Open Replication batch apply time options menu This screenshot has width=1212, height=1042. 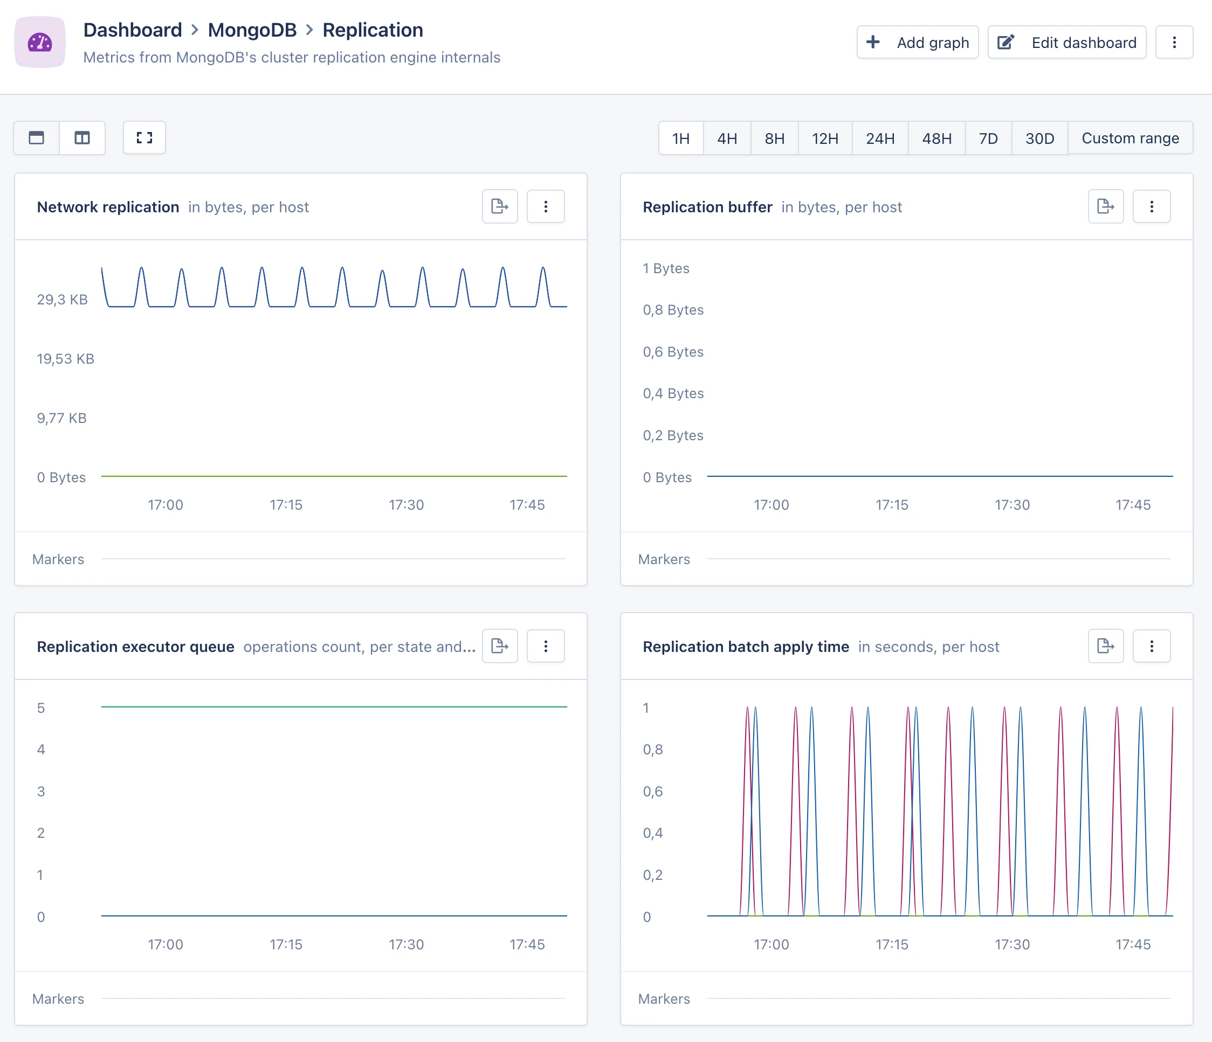(x=1152, y=646)
